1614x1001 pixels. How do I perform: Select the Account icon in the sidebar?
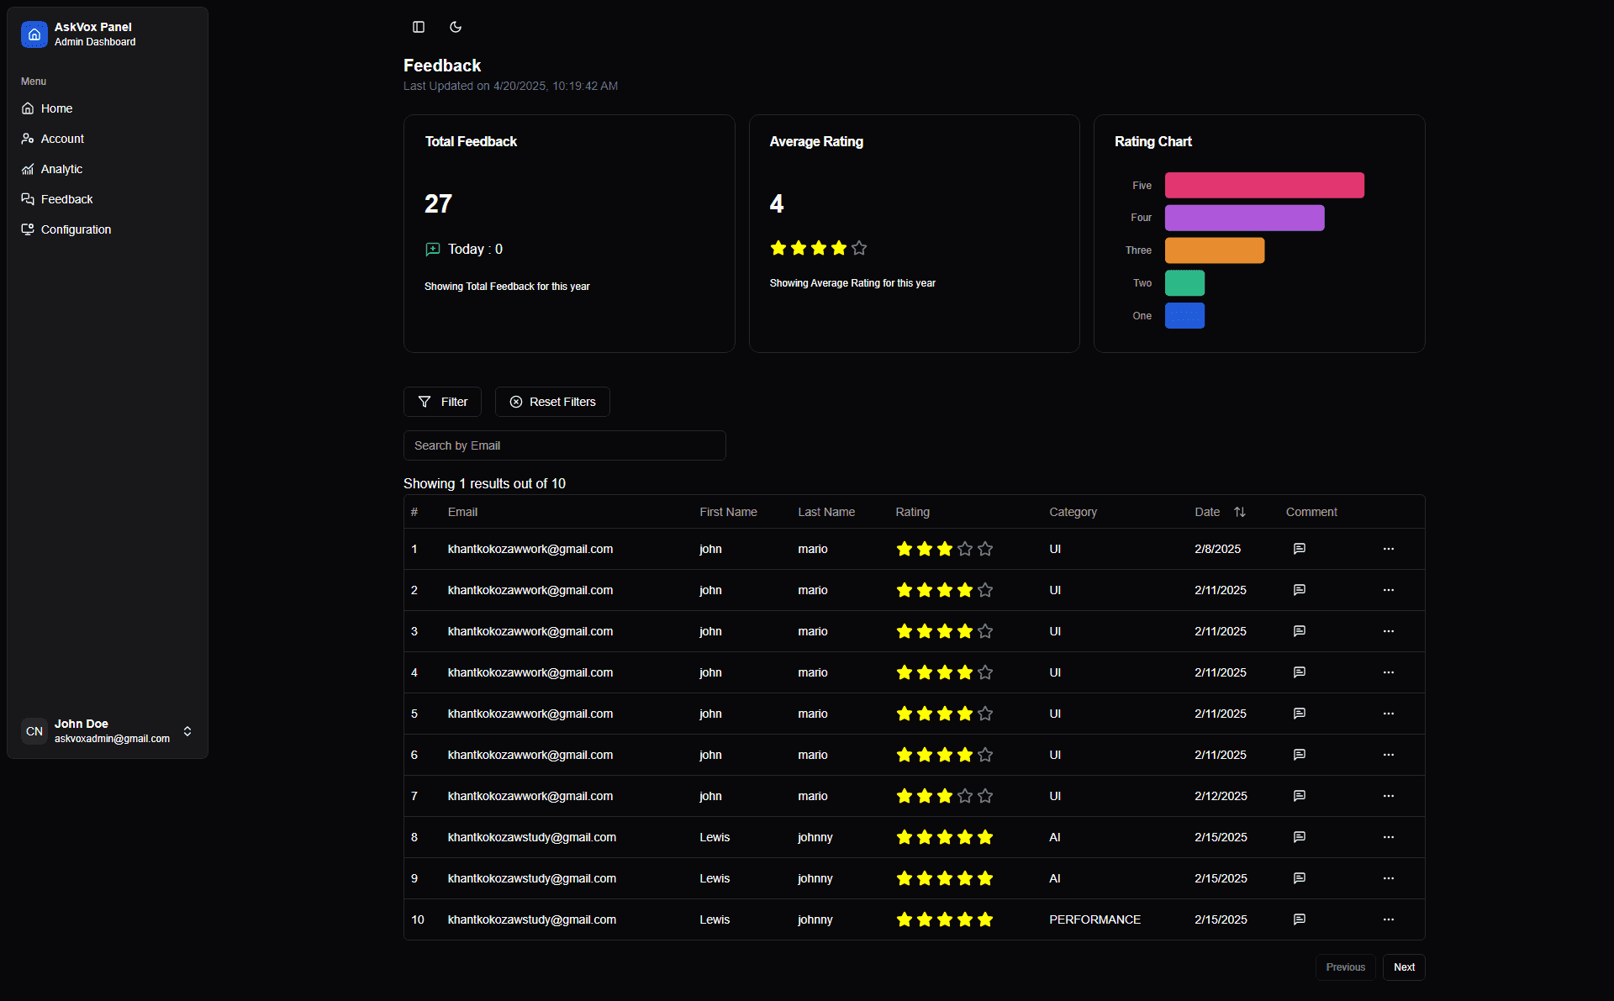coord(28,139)
